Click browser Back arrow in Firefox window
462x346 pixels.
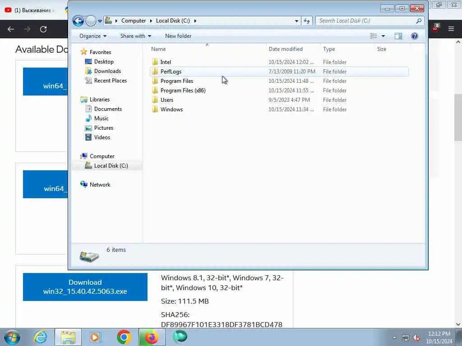click(x=11, y=29)
